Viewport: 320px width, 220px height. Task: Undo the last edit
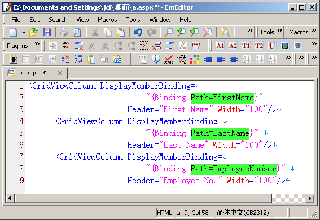138,32
